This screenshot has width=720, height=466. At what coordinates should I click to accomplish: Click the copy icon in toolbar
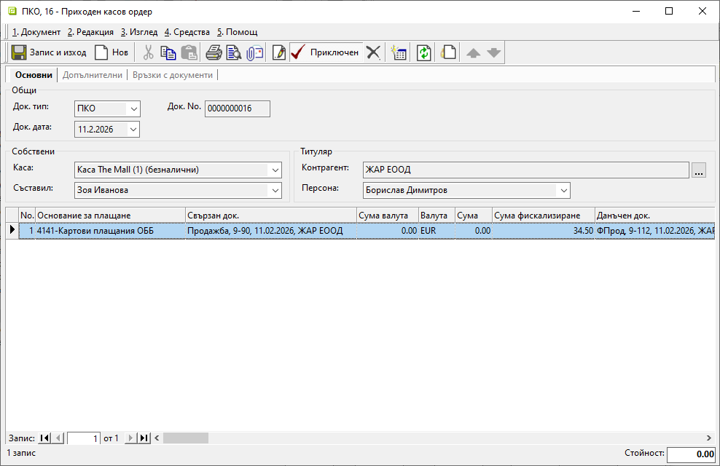coord(168,52)
